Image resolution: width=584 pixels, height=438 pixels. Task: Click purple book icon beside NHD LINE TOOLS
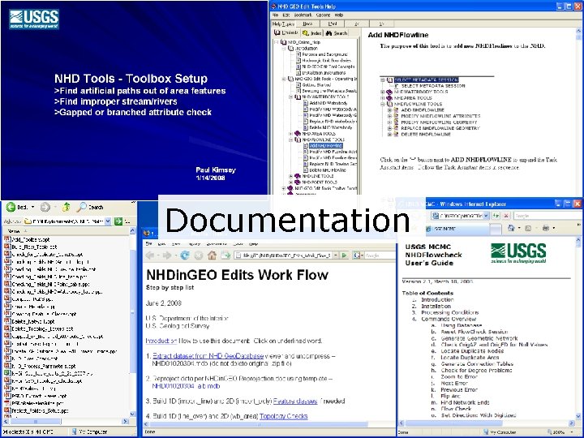(297, 176)
